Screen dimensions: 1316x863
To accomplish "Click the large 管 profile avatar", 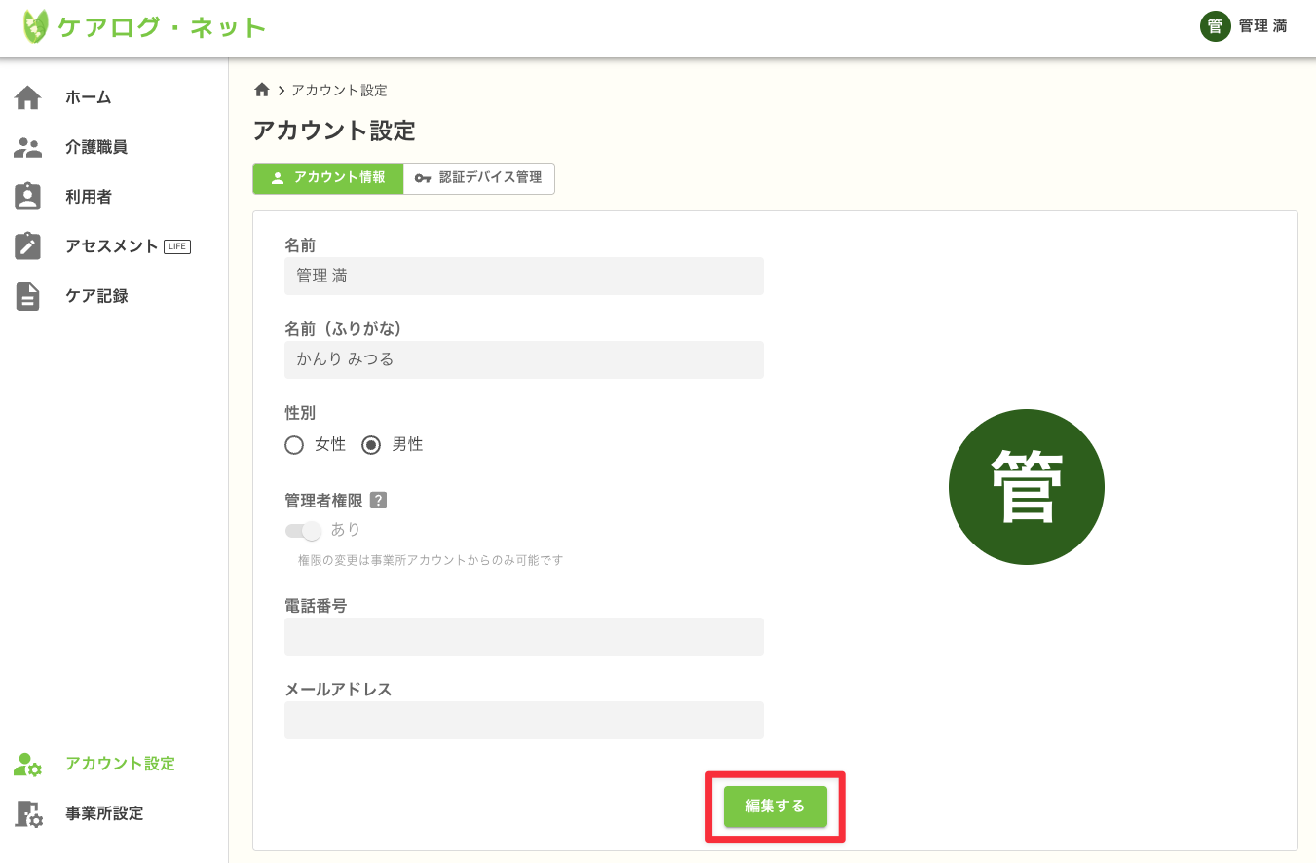I will coord(1026,487).
